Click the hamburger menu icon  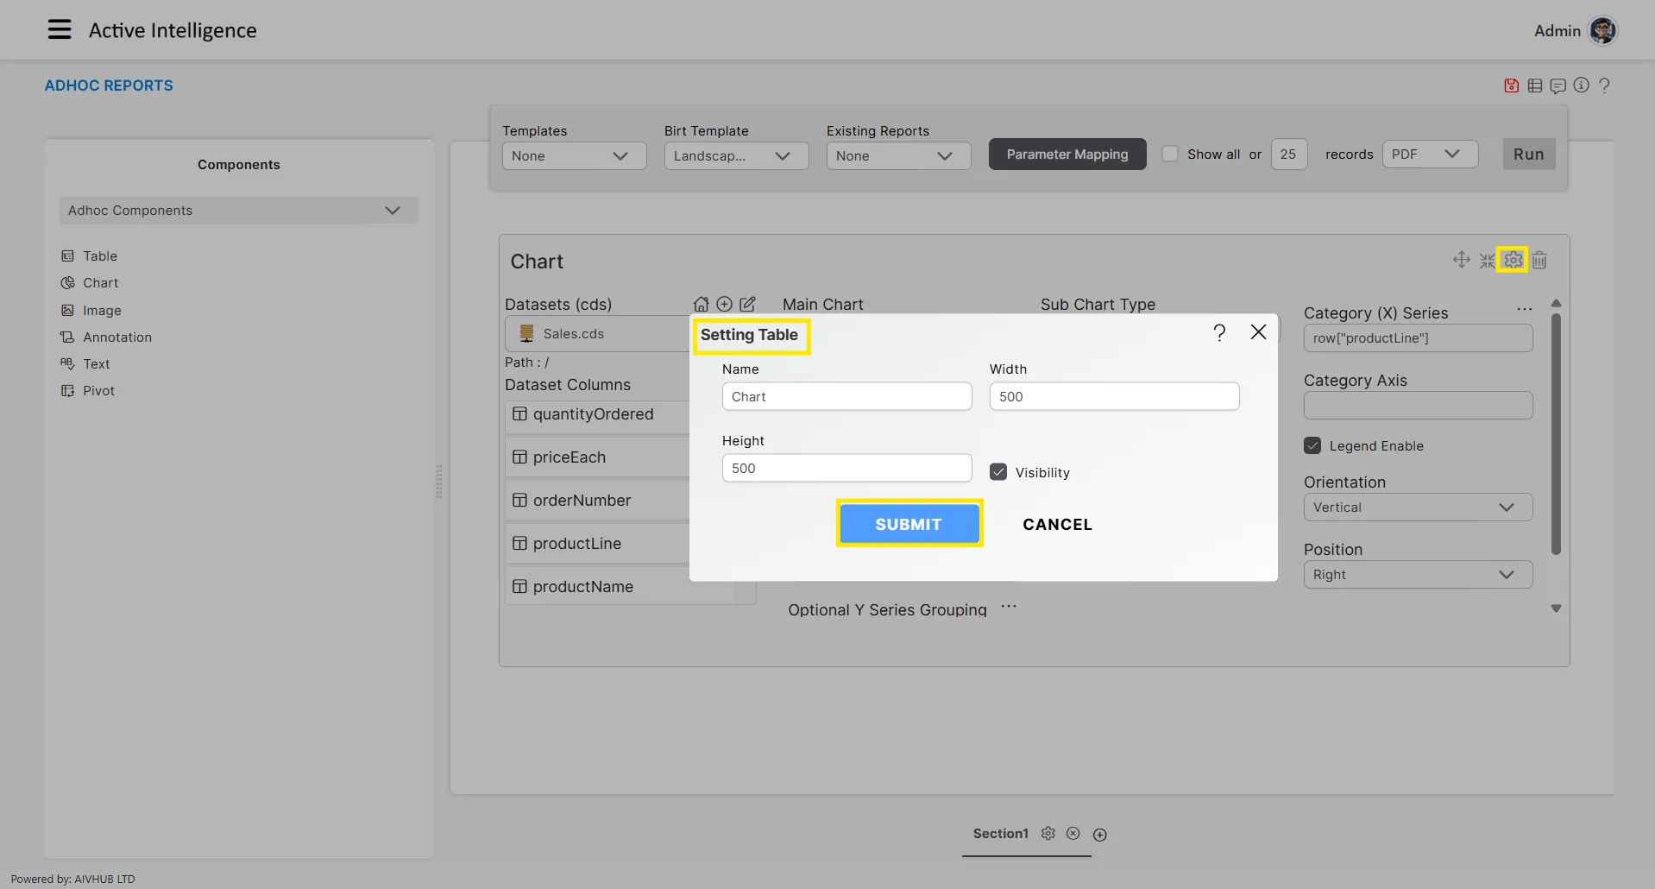60,30
